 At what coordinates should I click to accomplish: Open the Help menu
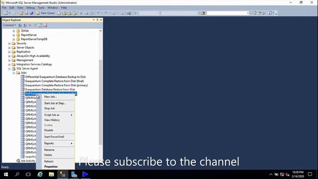[64, 7]
